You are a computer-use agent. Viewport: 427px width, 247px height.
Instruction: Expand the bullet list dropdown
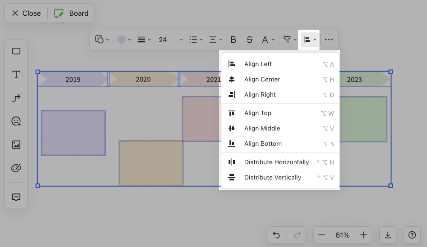pos(196,40)
